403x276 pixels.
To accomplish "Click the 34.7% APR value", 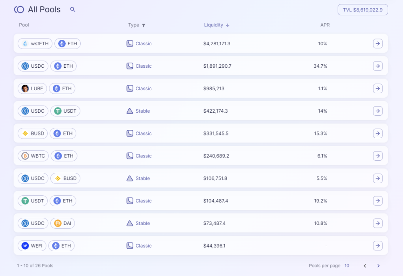I will [x=320, y=66].
